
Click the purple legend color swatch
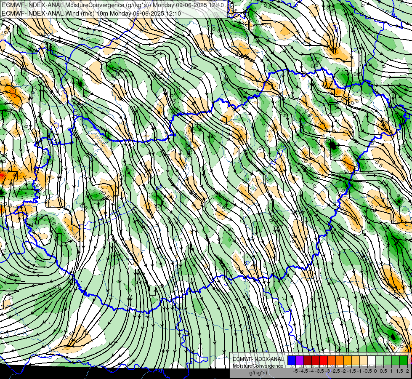300,360
